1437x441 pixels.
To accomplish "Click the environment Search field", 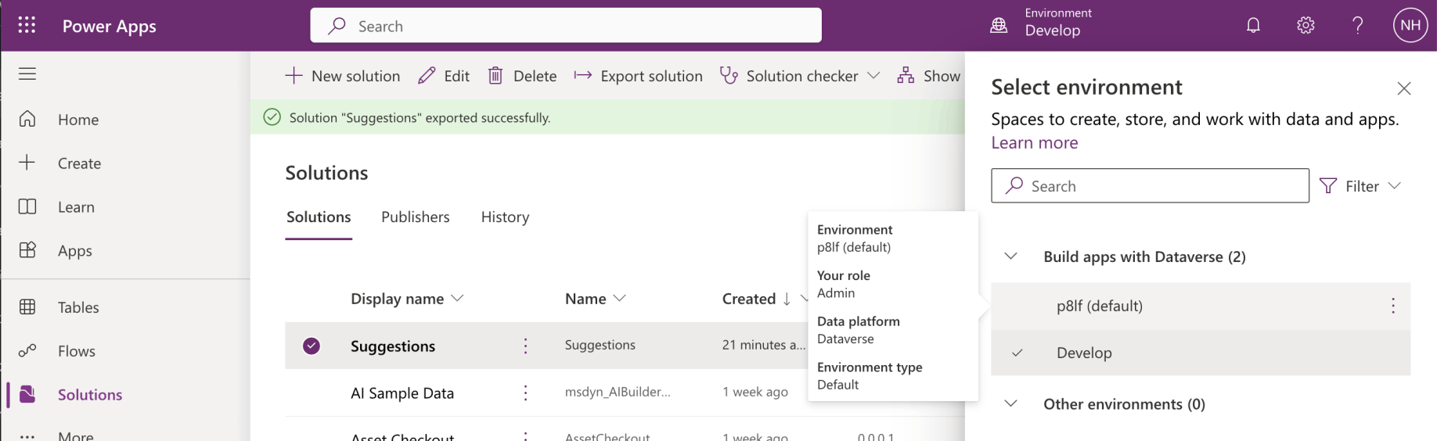I will pyautogui.click(x=1151, y=186).
